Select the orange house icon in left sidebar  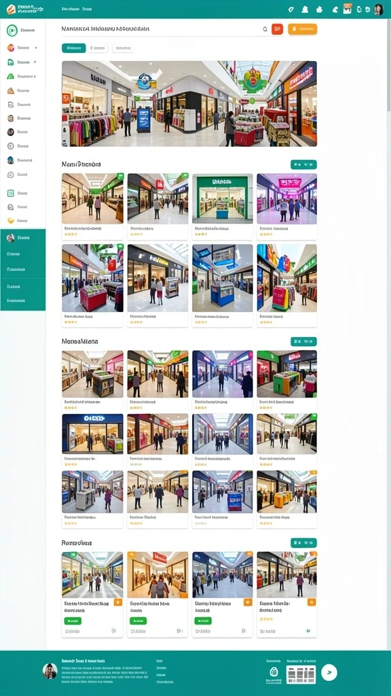point(11,90)
